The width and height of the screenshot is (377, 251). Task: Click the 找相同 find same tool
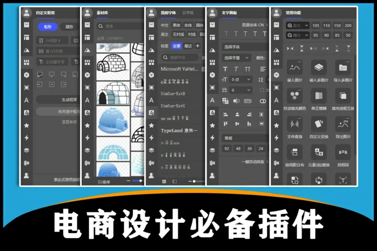pos(343,152)
